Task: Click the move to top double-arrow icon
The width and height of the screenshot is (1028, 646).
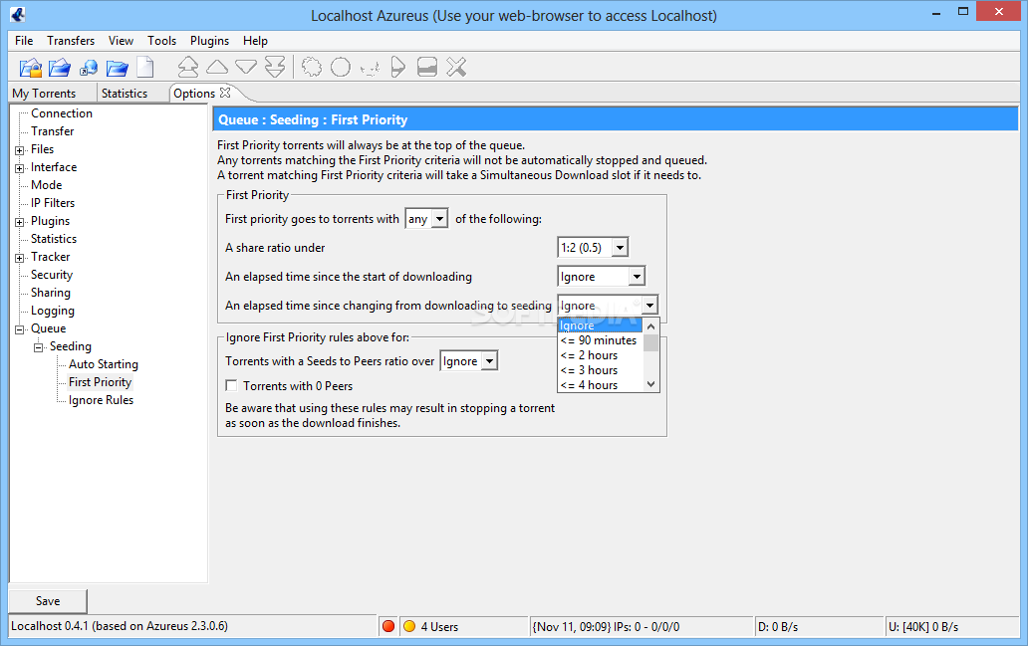Action: pos(188,67)
